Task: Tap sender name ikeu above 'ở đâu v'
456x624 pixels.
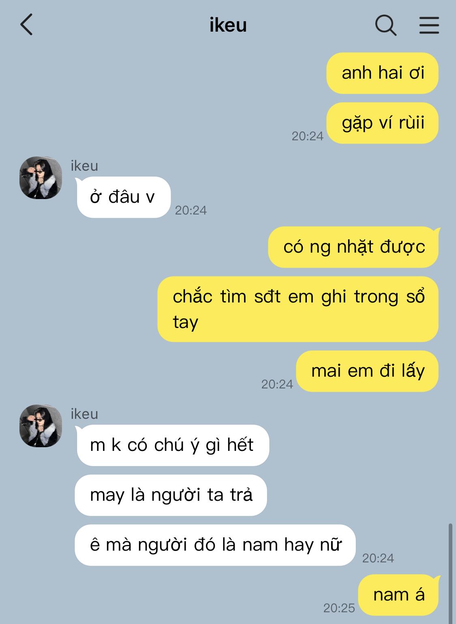Action: 84,166
